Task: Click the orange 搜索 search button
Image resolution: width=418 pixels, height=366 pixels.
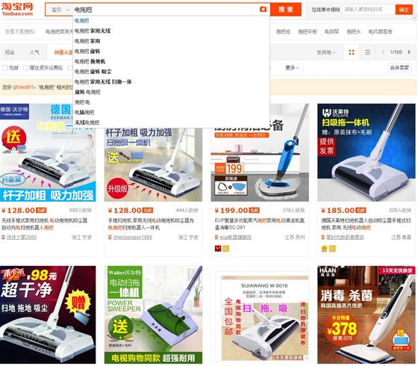Action: 286,10
